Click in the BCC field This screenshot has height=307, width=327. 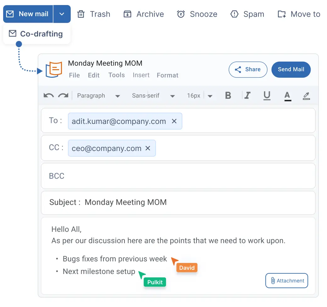(x=178, y=176)
